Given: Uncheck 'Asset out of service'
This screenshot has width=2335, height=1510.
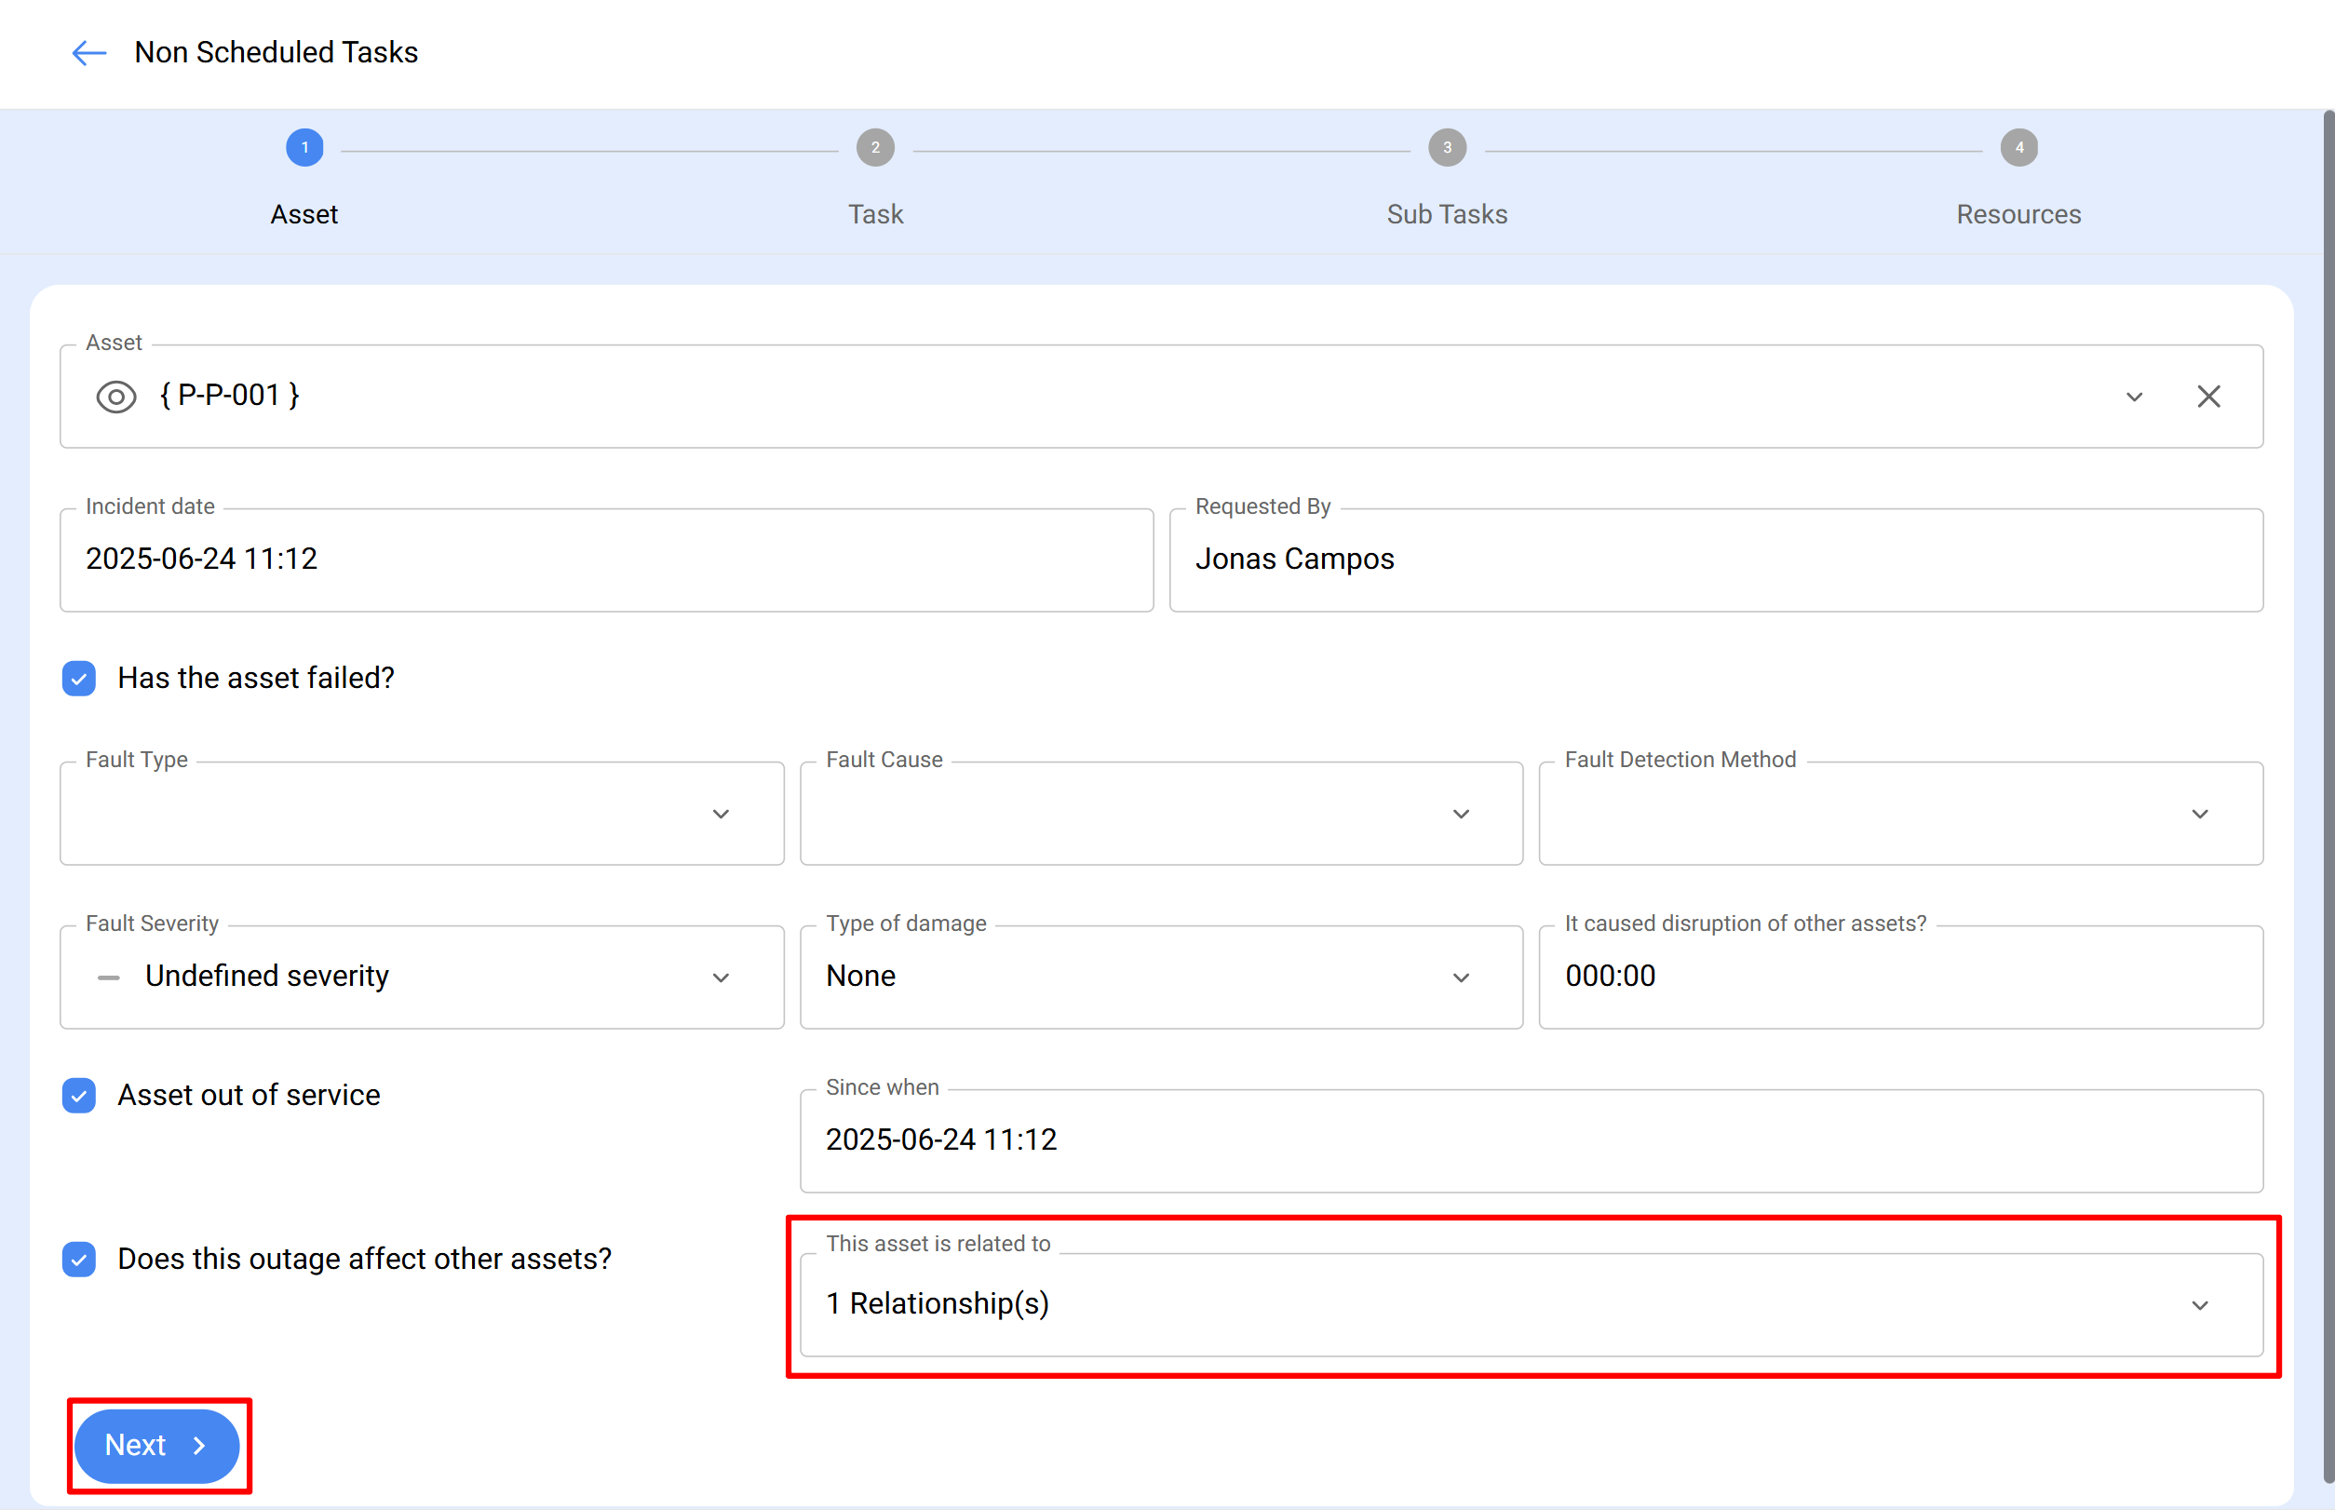Looking at the screenshot, I should [78, 1095].
